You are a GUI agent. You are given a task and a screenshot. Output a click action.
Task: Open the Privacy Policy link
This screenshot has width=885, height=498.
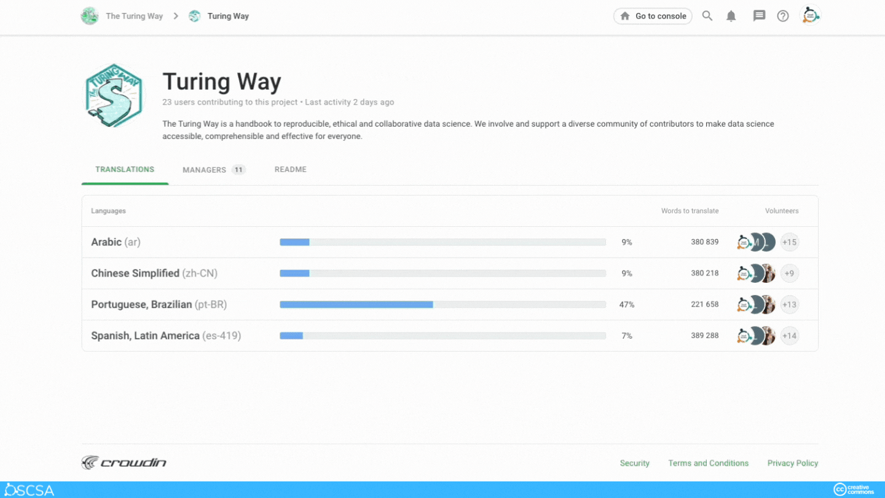click(792, 463)
